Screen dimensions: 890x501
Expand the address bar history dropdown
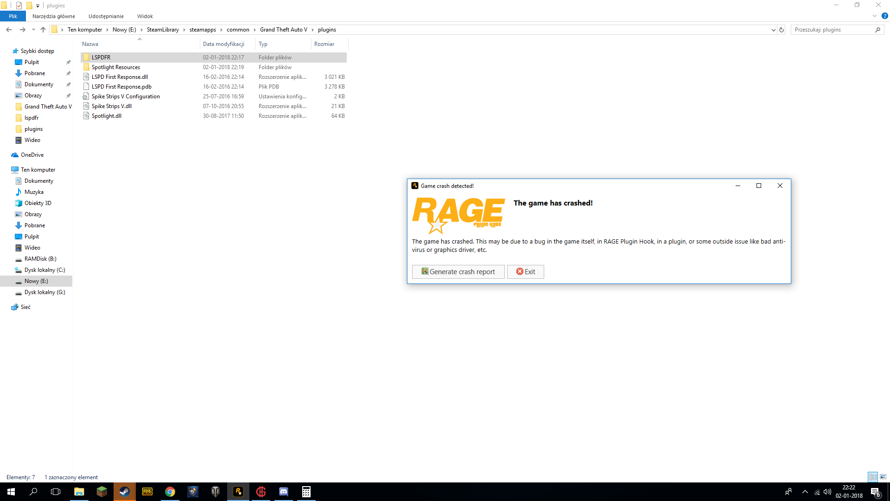click(x=773, y=30)
